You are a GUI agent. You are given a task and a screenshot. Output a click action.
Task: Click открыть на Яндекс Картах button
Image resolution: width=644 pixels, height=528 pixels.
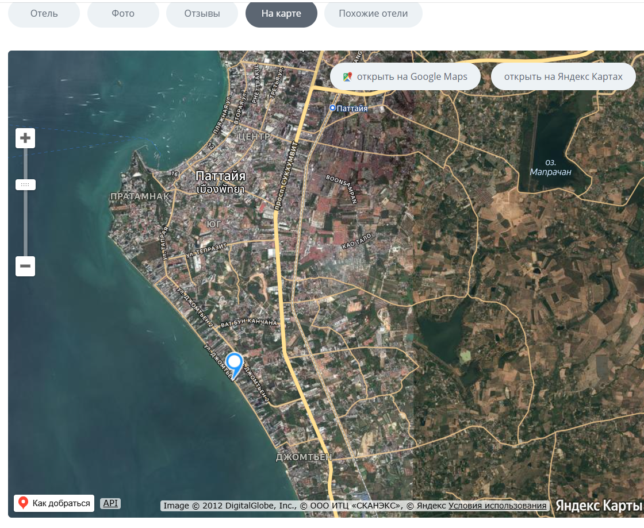[563, 77]
